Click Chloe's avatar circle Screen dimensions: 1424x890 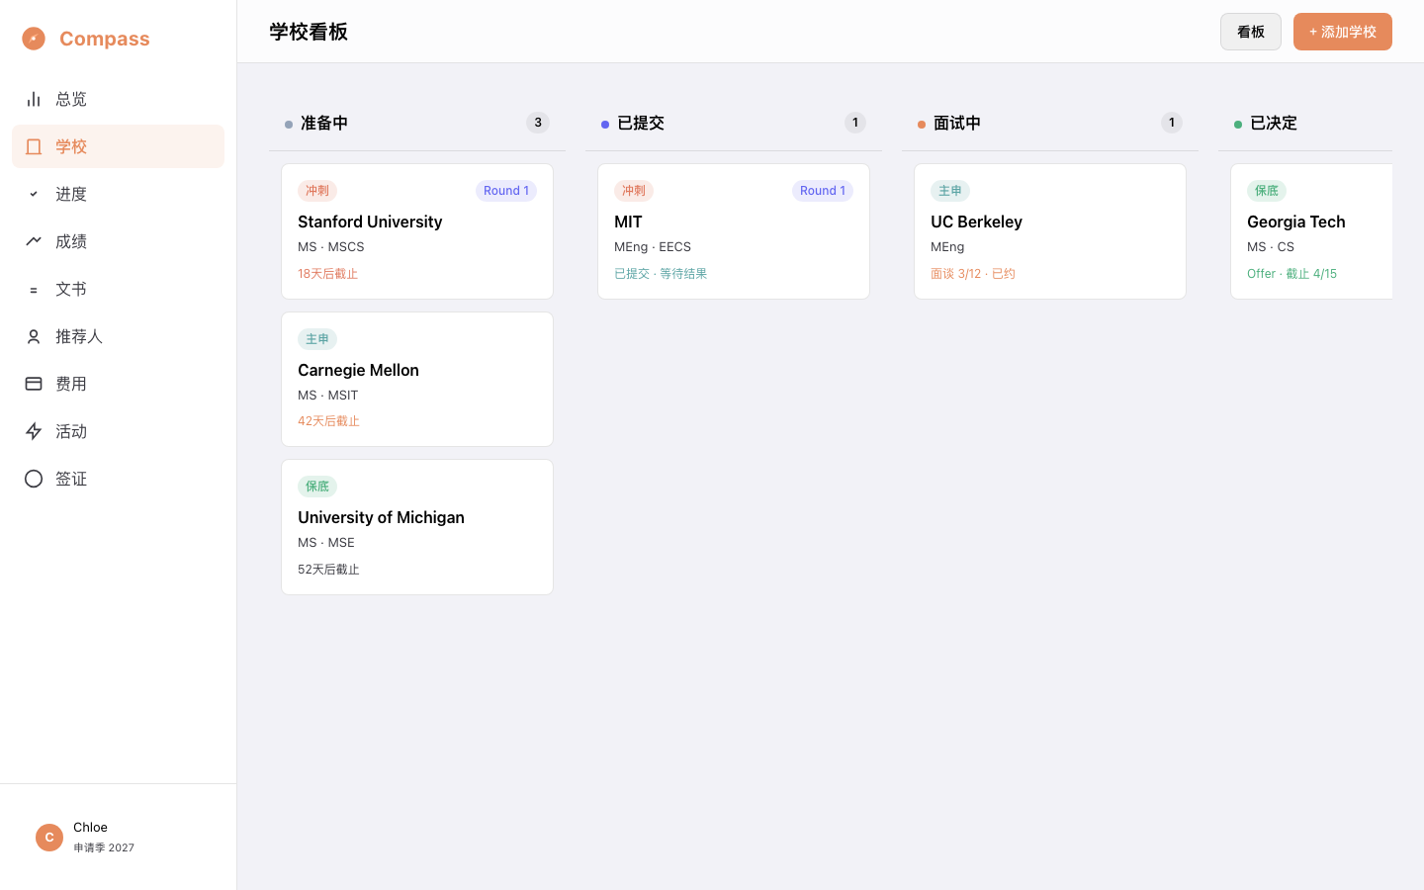(49, 838)
